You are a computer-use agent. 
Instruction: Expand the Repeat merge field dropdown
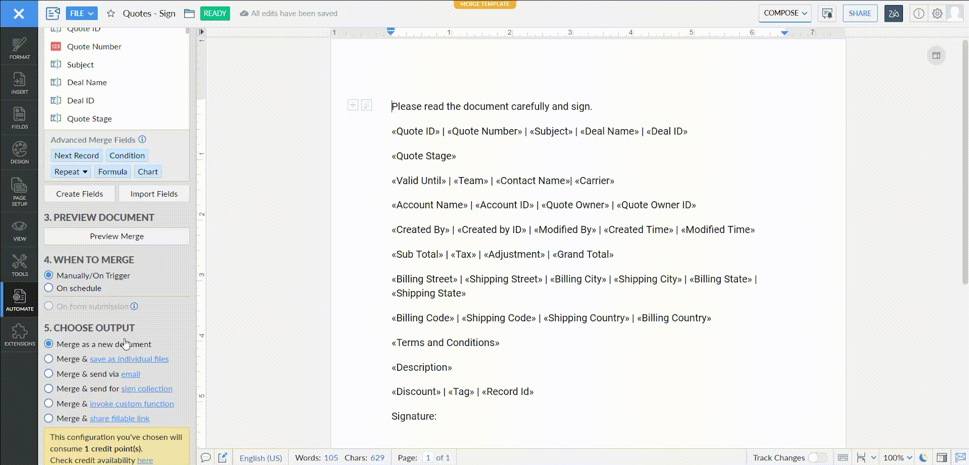71,171
